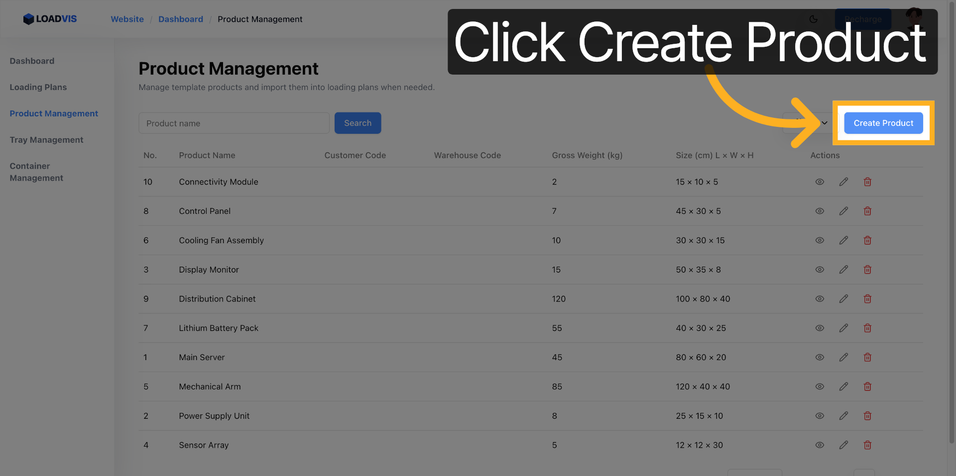Edit the Distribution Cabinet entry
Image resolution: width=956 pixels, height=476 pixels.
point(843,299)
